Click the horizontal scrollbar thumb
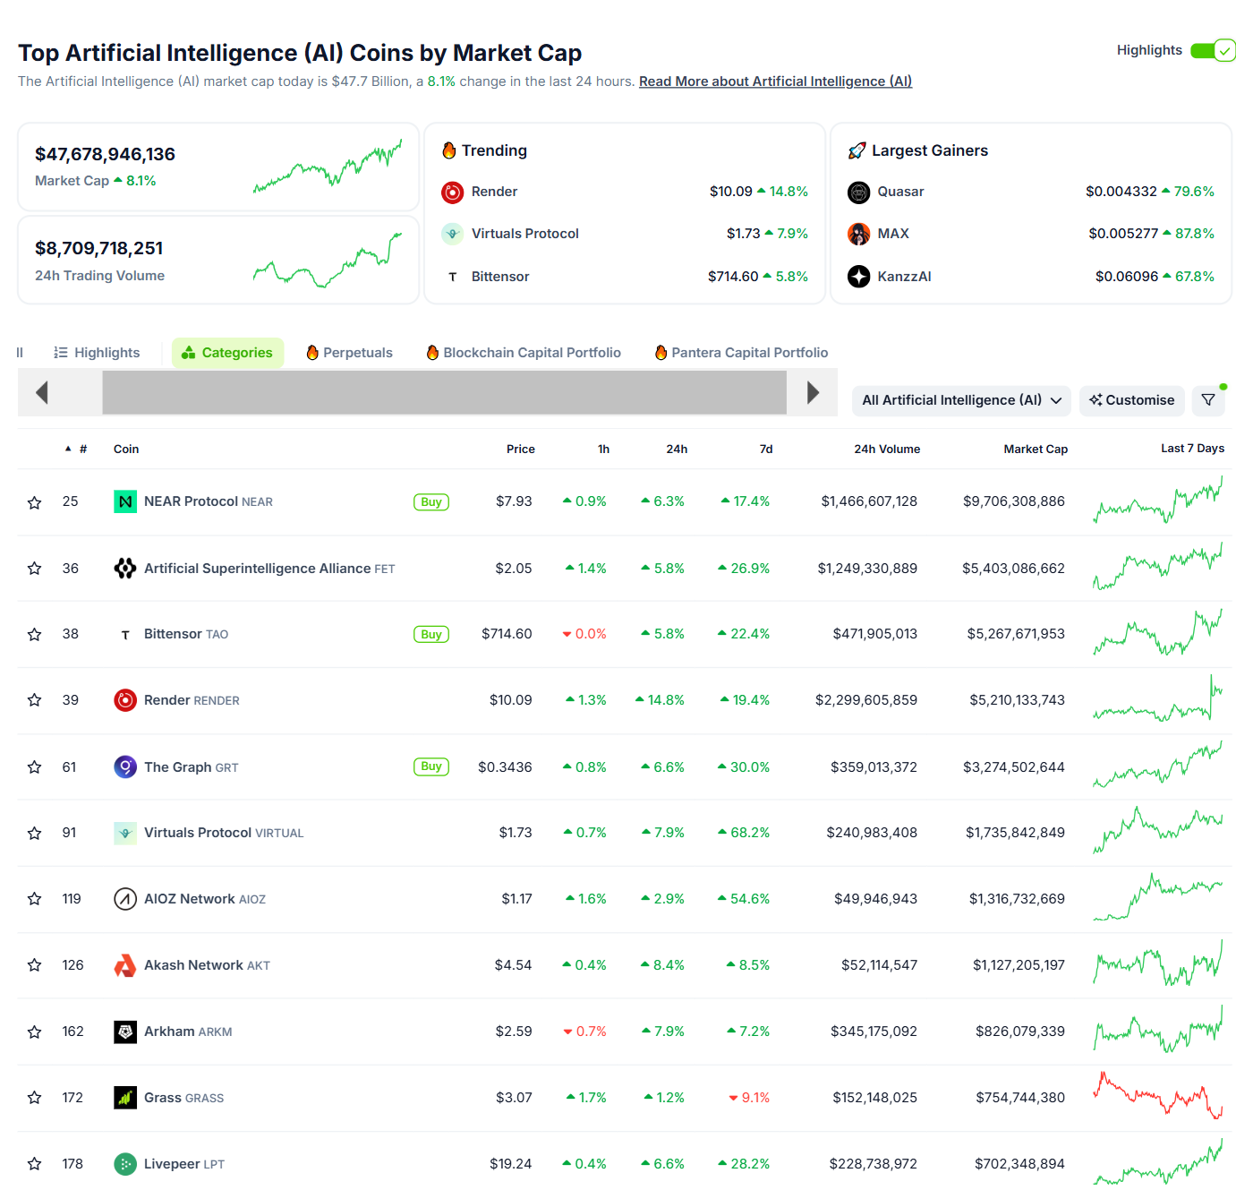Image resolution: width=1236 pixels, height=1190 pixels. [x=444, y=392]
